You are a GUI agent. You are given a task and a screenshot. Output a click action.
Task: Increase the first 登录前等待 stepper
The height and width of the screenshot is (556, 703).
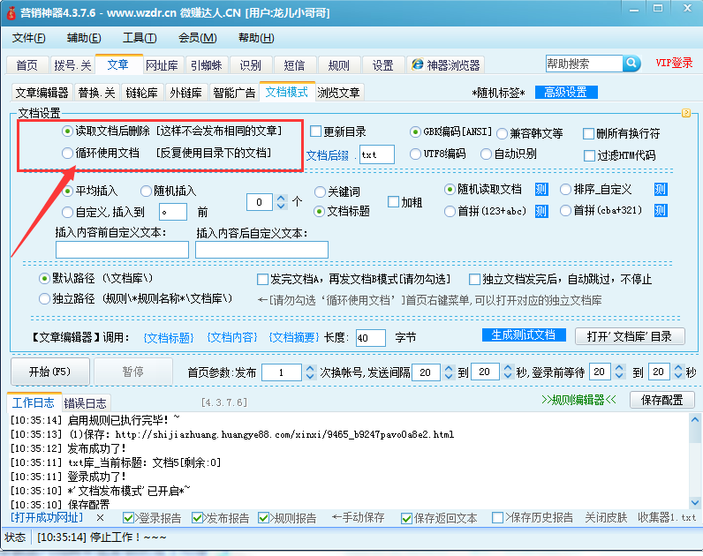pos(619,367)
